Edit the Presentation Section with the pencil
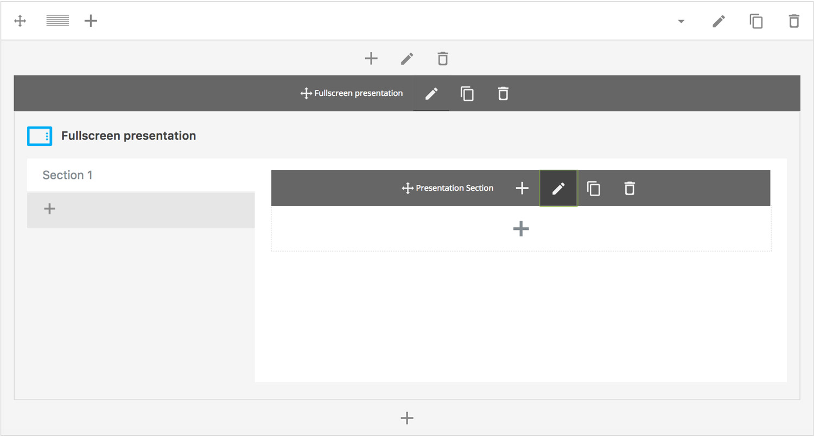The width and height of the screenshot is (814, 437). [558, 188]
